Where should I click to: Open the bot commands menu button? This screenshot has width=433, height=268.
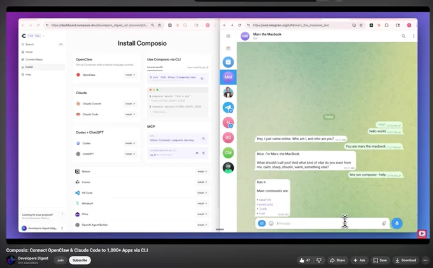tap(262, 223)
